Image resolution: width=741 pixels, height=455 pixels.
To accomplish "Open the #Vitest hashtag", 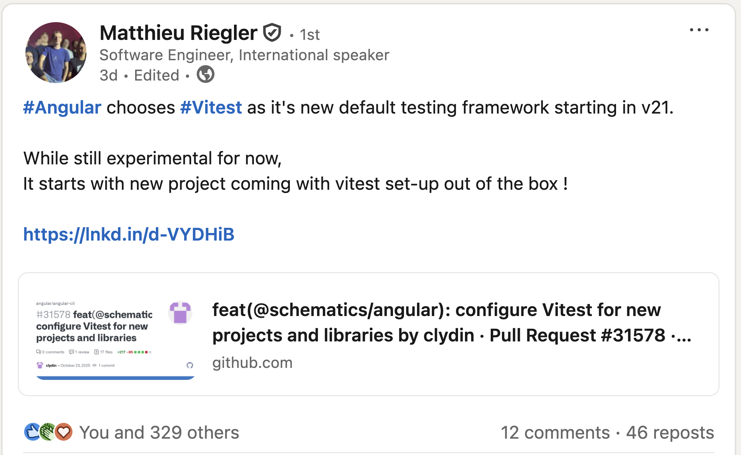I will coord(211,108).
